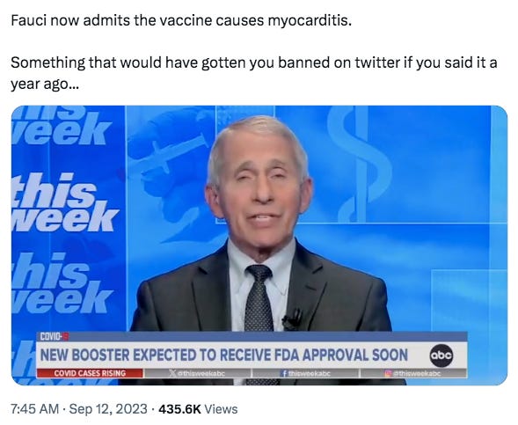Image resolution: width=518 pixels, height=425 pixels.
Task: Click the Instagram icon beside @thisweekabc
Action: point(388,373)
